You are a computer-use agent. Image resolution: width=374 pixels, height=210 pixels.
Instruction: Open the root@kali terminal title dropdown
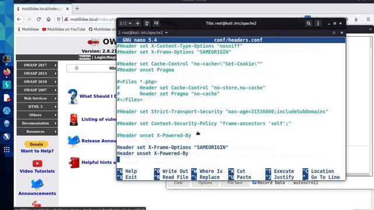click(x=167, y=33)
